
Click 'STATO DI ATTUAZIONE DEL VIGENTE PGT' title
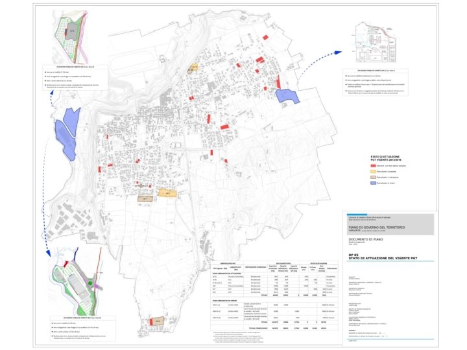[x=383, y=259]
